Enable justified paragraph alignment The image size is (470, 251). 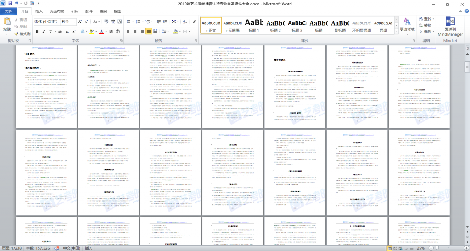[x=149, y=32]
